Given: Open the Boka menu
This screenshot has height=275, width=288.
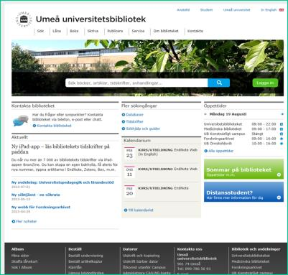Looking at the screenshot, I should (x=74, y=31).
